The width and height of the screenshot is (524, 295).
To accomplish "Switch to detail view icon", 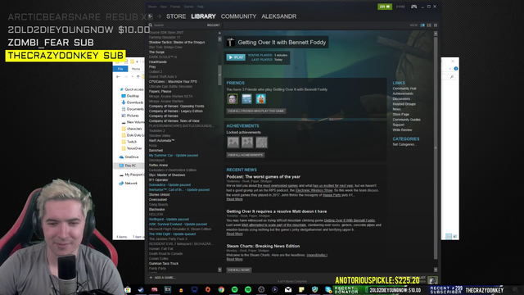I will (422, 25).
